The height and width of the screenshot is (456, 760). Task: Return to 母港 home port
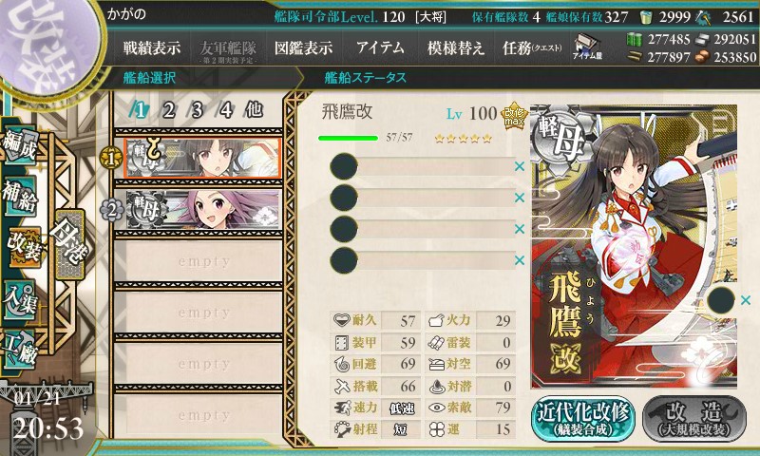pos(70,244)
